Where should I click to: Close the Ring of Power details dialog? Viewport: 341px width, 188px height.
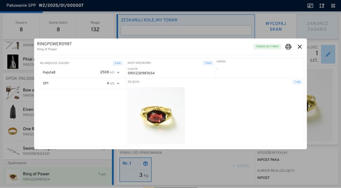click(300, 47)
